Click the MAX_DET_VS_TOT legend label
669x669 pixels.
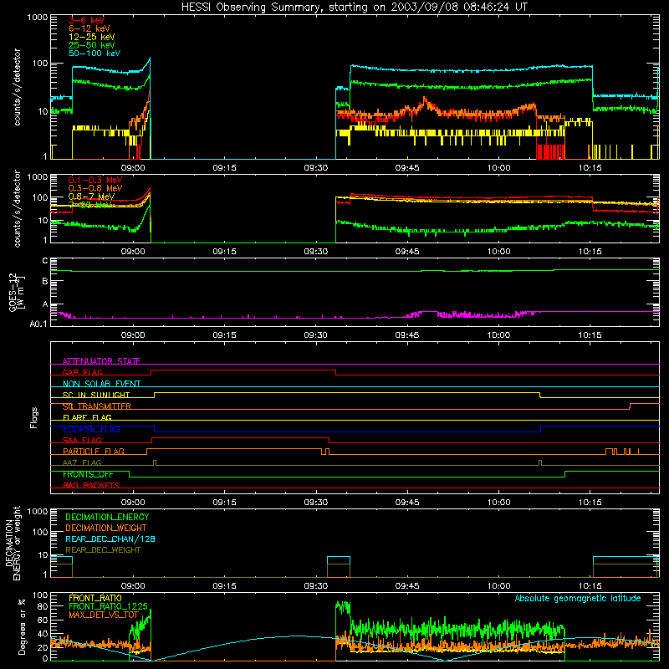104,615
